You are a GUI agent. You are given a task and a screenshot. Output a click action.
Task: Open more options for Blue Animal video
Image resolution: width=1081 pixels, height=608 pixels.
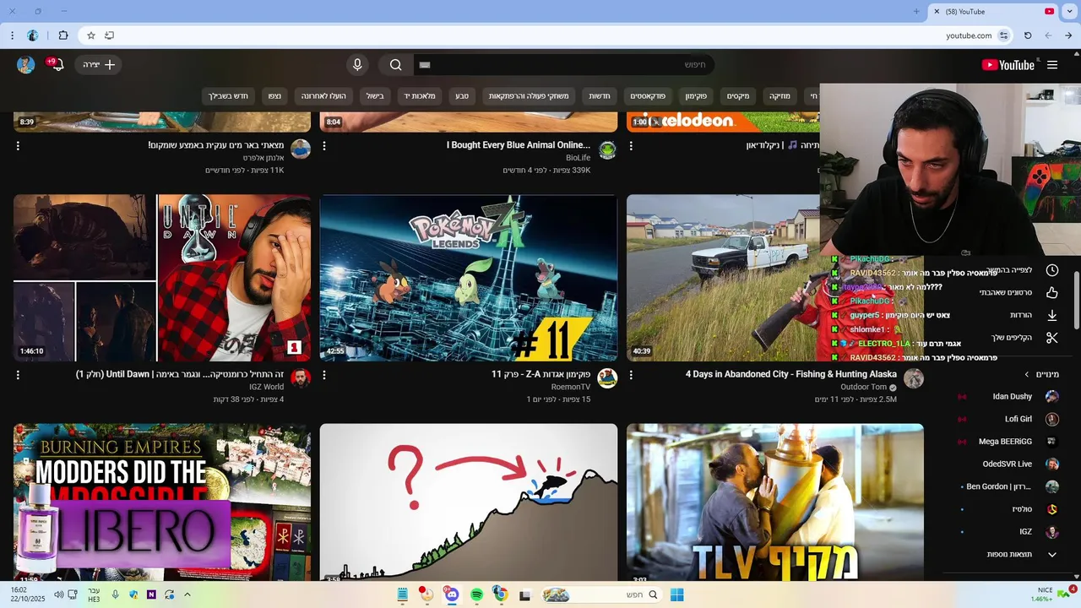(x=324, y=146)
